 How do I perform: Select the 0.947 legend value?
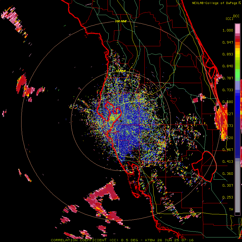[x=228, y=42]
